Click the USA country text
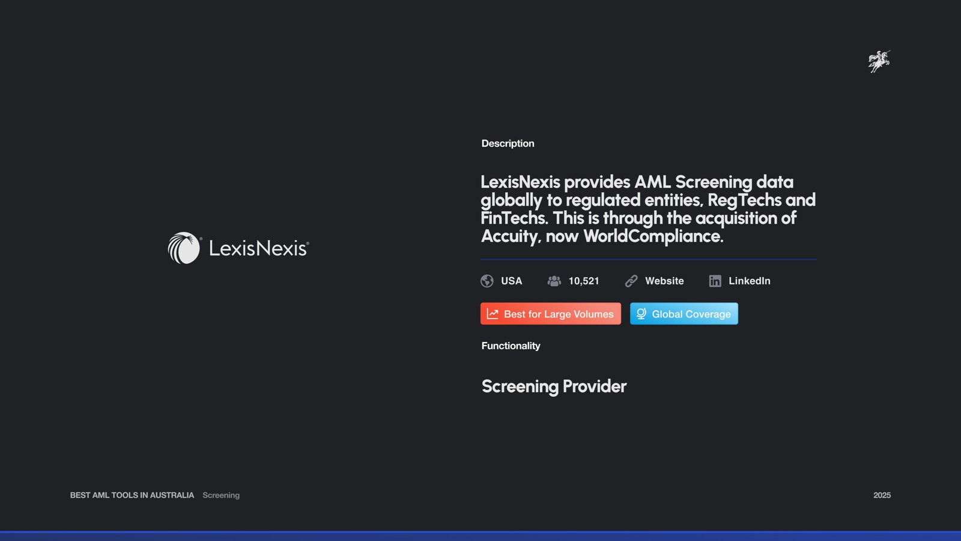The height and width of the screenshot is (541, 961). [x=512, y=281]
